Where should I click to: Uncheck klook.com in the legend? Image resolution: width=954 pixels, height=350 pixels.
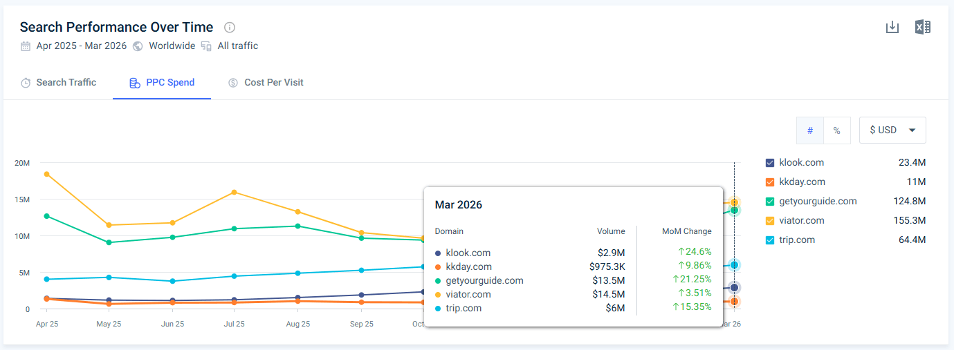[x=770, y=163]
